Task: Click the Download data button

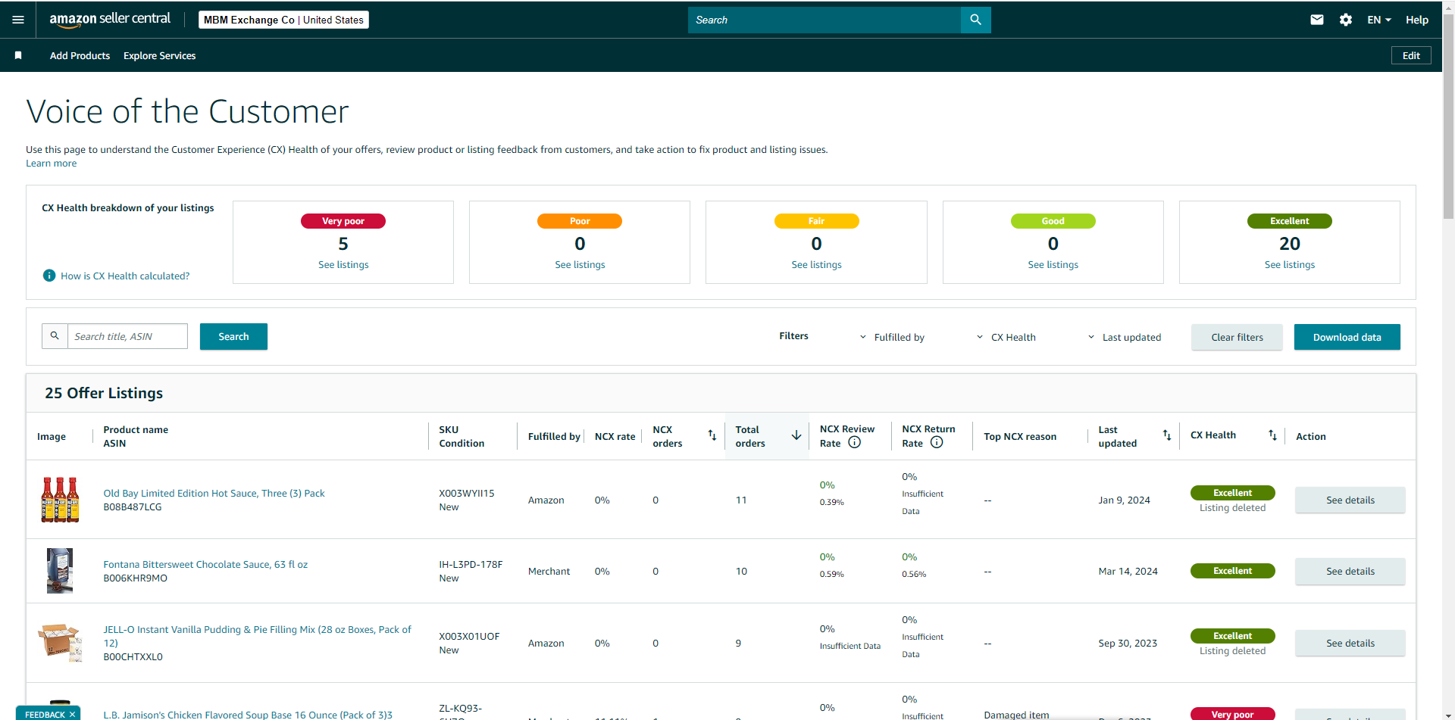Action: coord(1347,337)
